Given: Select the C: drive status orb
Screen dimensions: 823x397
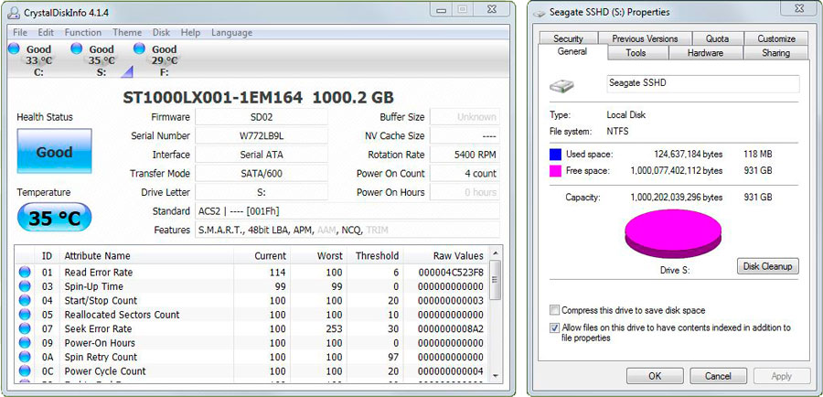Looking at the screenshot, I should point(14,48).
